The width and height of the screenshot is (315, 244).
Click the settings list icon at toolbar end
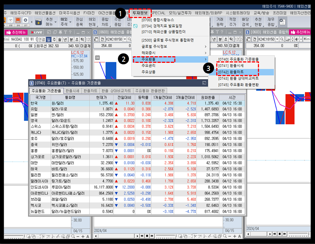point(282,22)
